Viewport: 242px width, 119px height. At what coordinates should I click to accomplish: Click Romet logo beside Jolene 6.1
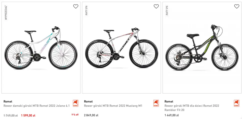tap(75, 103)
